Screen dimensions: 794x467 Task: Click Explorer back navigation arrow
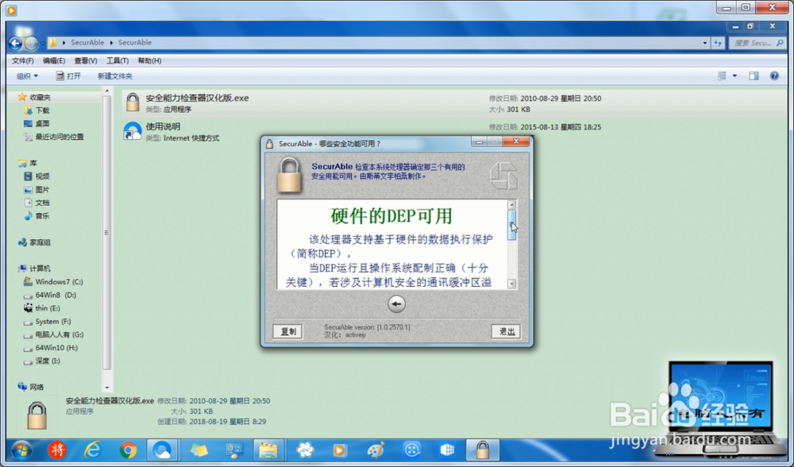(15, 44)
